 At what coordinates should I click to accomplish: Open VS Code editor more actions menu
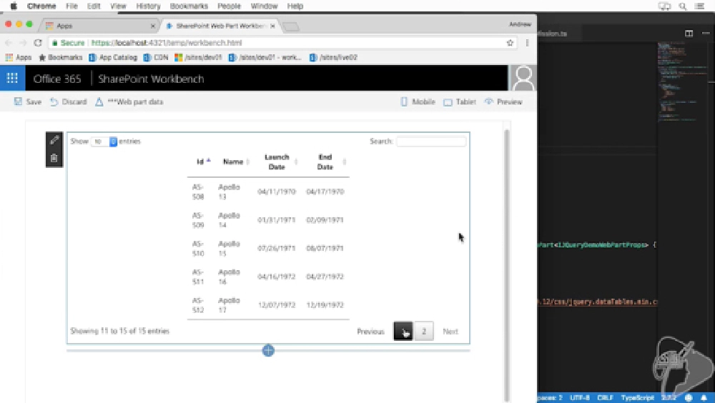click(706, 34)
